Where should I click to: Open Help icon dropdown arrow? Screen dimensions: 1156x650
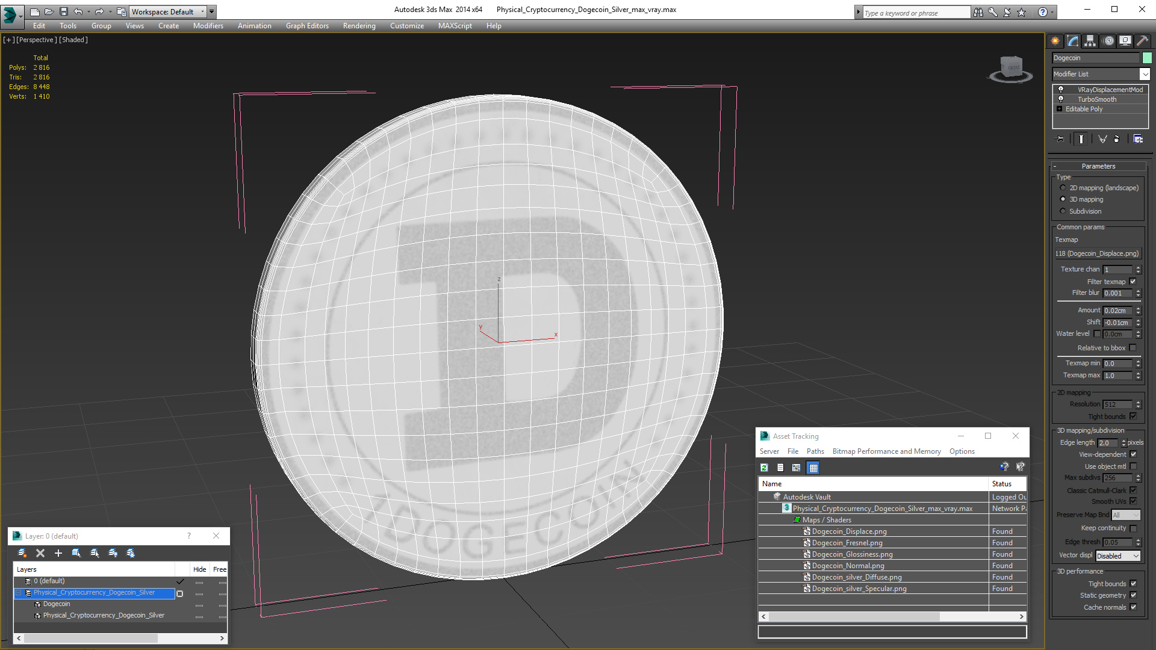pyautogui.click(x=1052, y=12)
